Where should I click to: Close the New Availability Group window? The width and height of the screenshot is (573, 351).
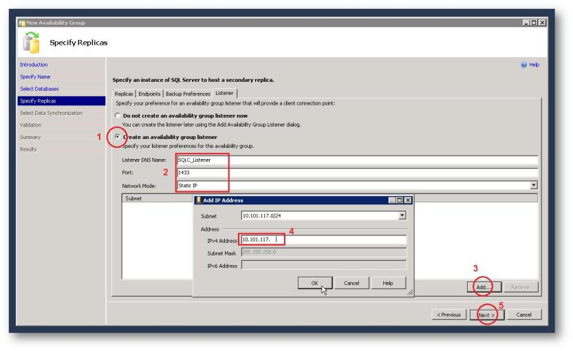[542, 23]
